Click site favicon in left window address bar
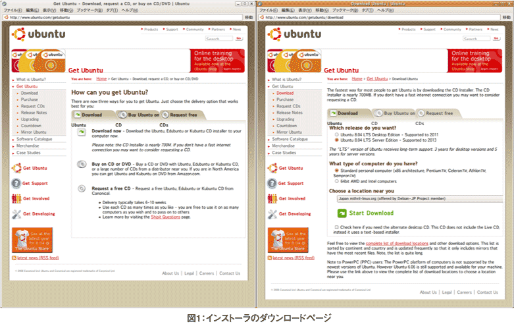This screenshot has width=514, height=326. pos(6,17)
